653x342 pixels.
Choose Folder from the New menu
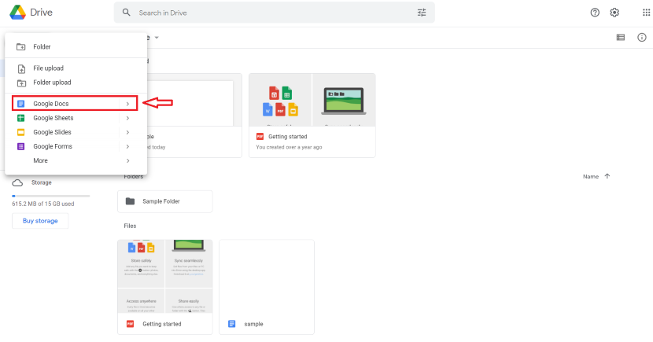click(76, 47)
